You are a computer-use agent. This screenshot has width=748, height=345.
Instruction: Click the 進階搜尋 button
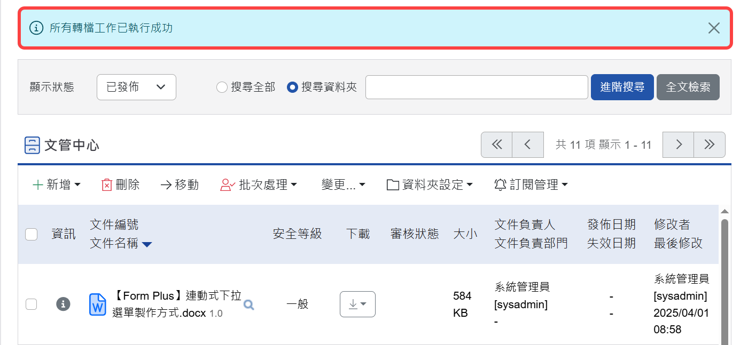click(622, 87)
